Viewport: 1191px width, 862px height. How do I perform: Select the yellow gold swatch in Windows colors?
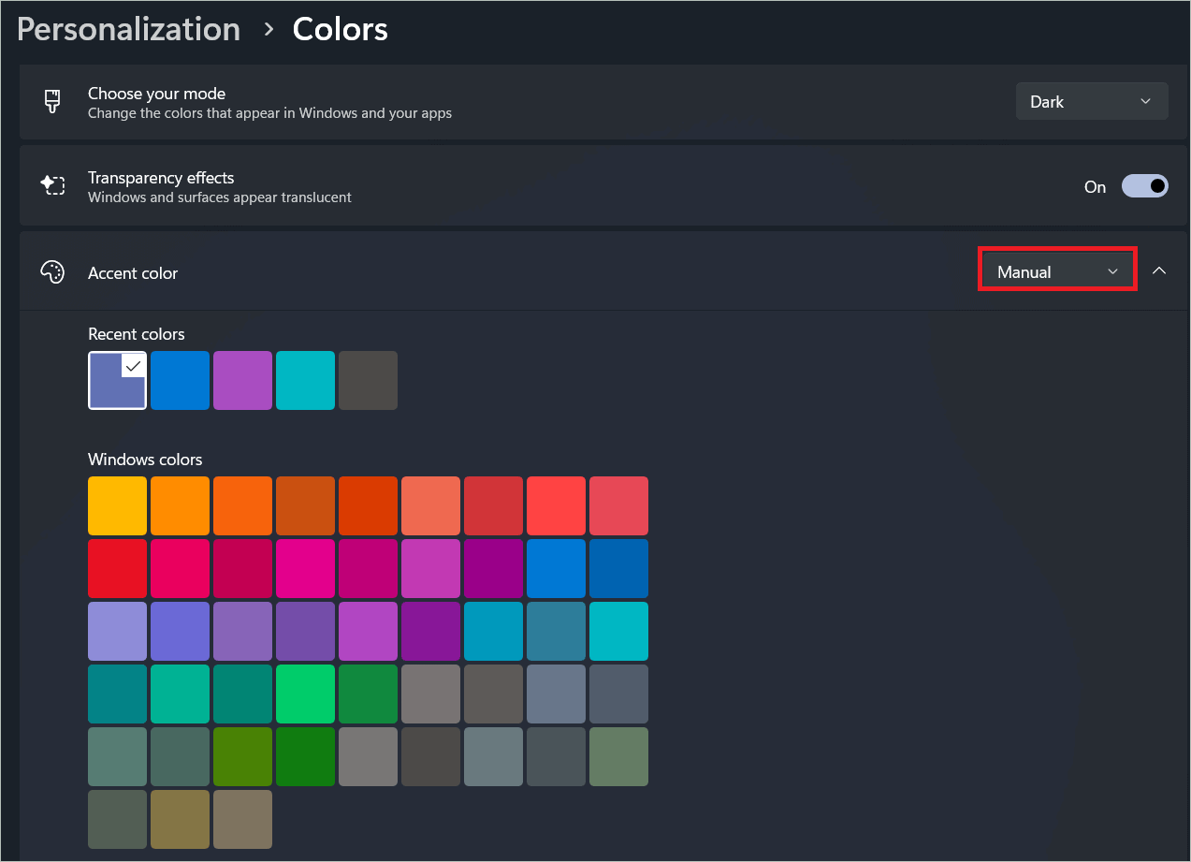click(117, 505)
